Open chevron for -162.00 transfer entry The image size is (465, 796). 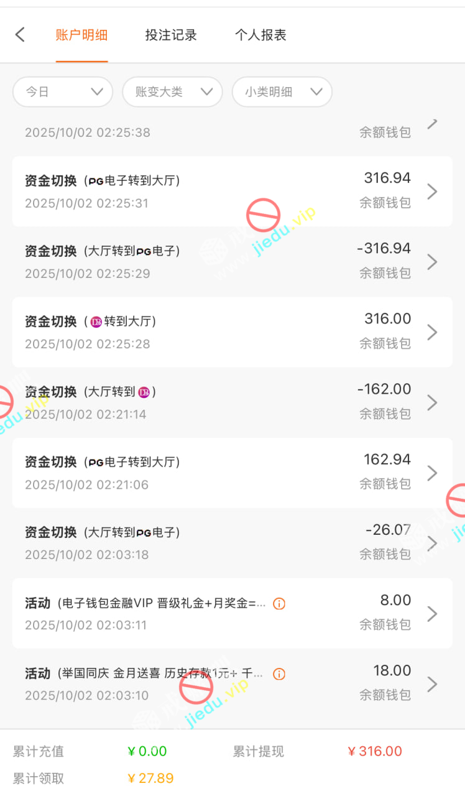(x=433, y=402)
